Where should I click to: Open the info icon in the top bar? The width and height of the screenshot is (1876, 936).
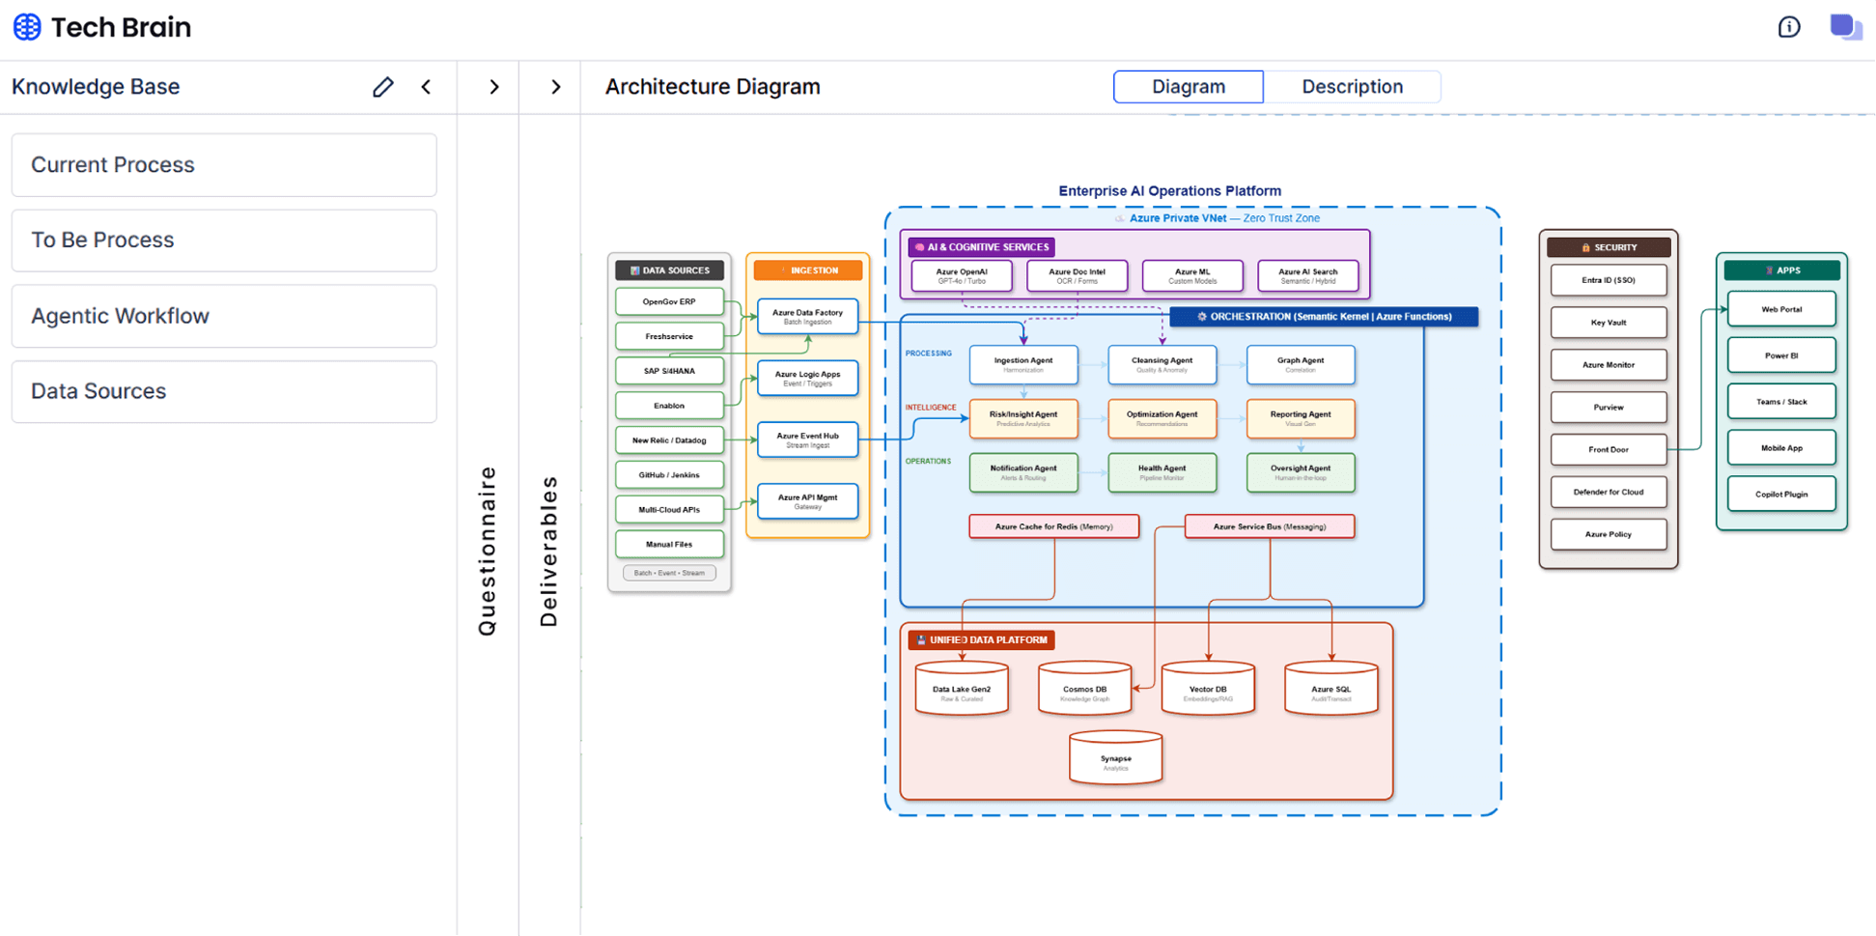point(1789,26)
